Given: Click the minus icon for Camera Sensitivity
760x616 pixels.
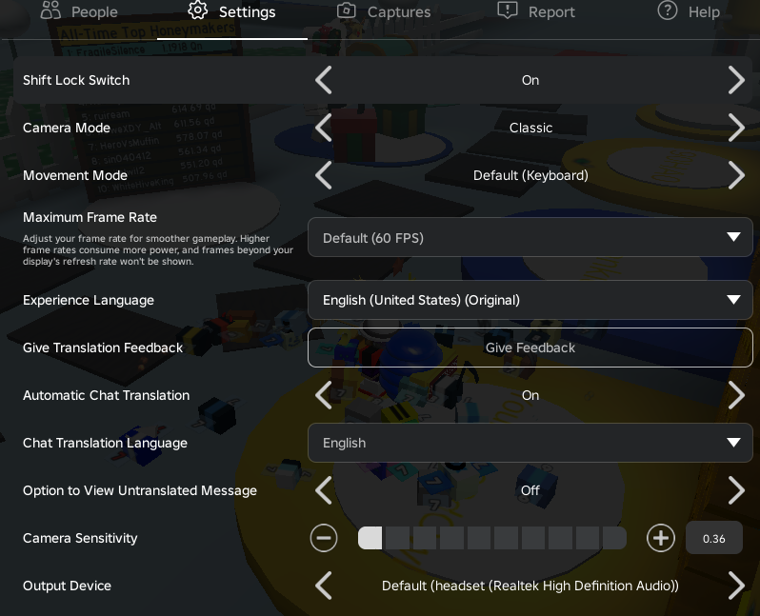Looking at the screenshot, I should tap(323, 538).
